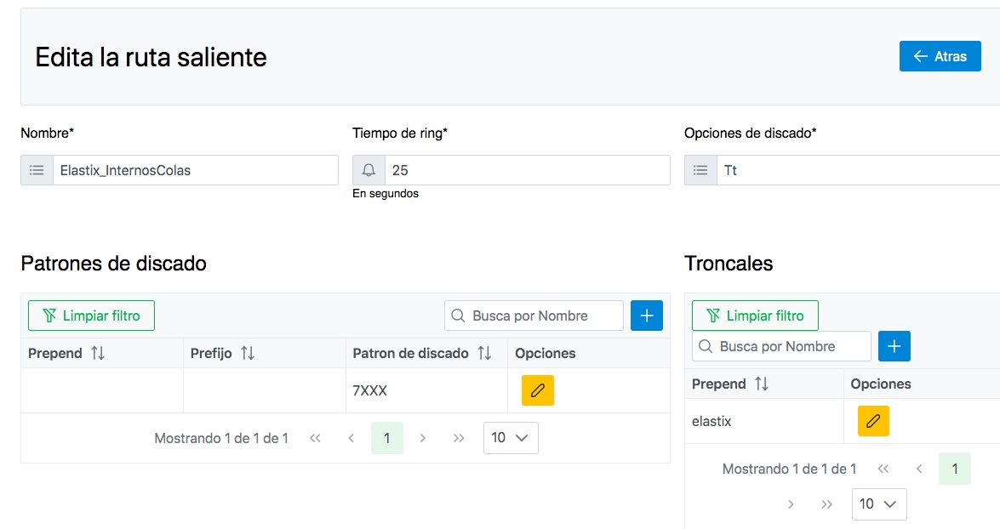
Task: Edit the 7XXX dial pattern row
Action: click(x=537, y=390)
